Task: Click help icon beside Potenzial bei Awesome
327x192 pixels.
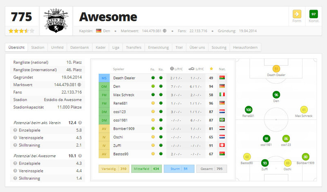Action: [80, 156]
